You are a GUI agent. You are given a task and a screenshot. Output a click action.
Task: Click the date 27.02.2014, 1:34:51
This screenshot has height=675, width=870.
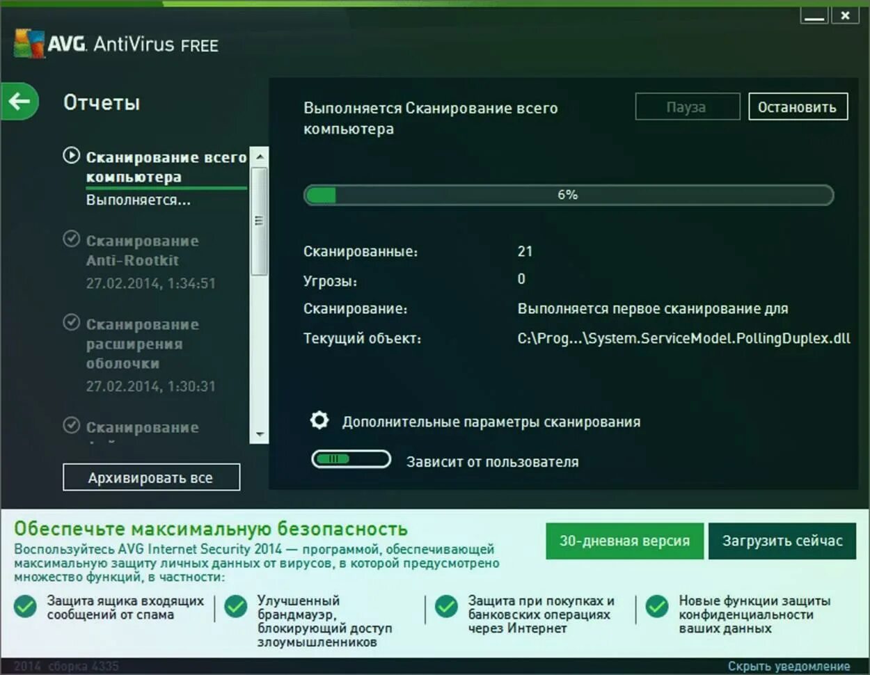tap(150, 283)
